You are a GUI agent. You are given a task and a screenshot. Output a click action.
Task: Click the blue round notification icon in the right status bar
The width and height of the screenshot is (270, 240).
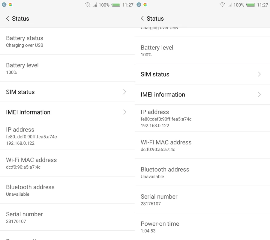(x=139, y=5)
